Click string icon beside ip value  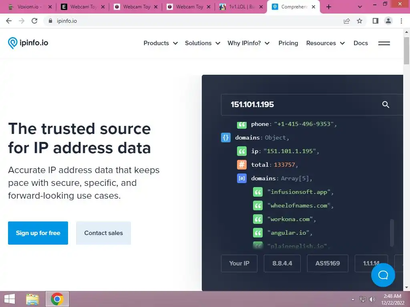241,151
